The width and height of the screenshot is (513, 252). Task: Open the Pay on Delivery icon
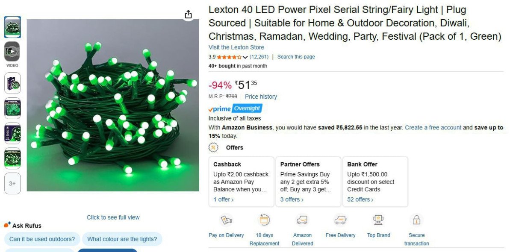226,220
